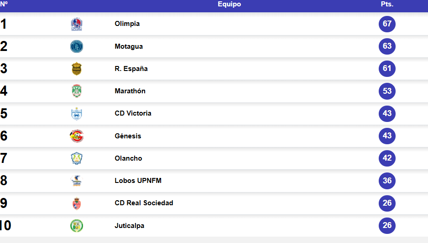Click the Nº column header
Viewport: 428px width, 243px height.
click(x=4, y=4)
